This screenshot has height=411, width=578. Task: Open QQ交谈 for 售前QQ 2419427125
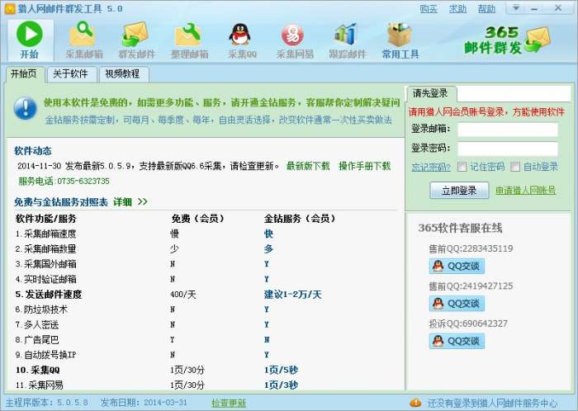[x=457, y=304]
